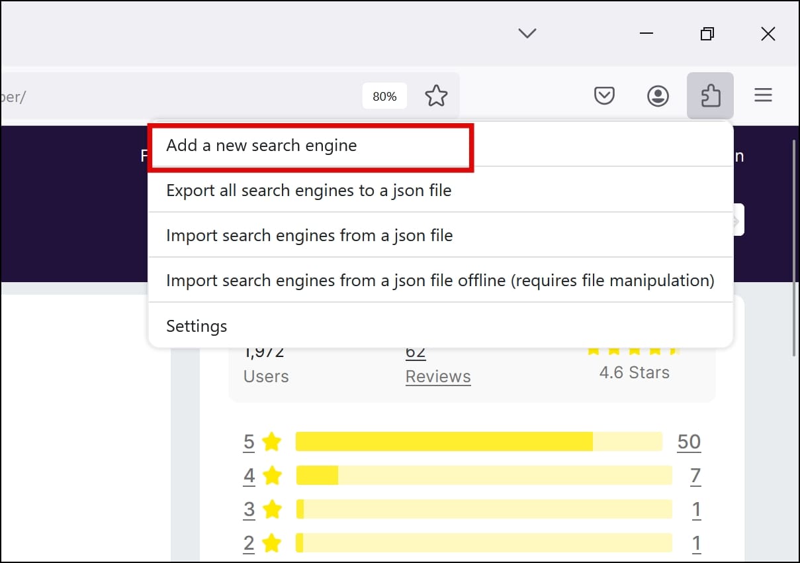Viewport: 800px width, 563px height.
Task: Click the 80% zoom level indicator
Action: 384,97
